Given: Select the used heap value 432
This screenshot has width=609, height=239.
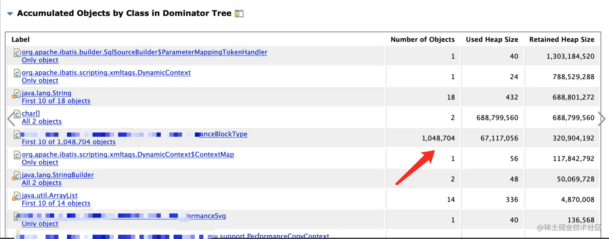Looking at the screenshot, I should [512, 97].
